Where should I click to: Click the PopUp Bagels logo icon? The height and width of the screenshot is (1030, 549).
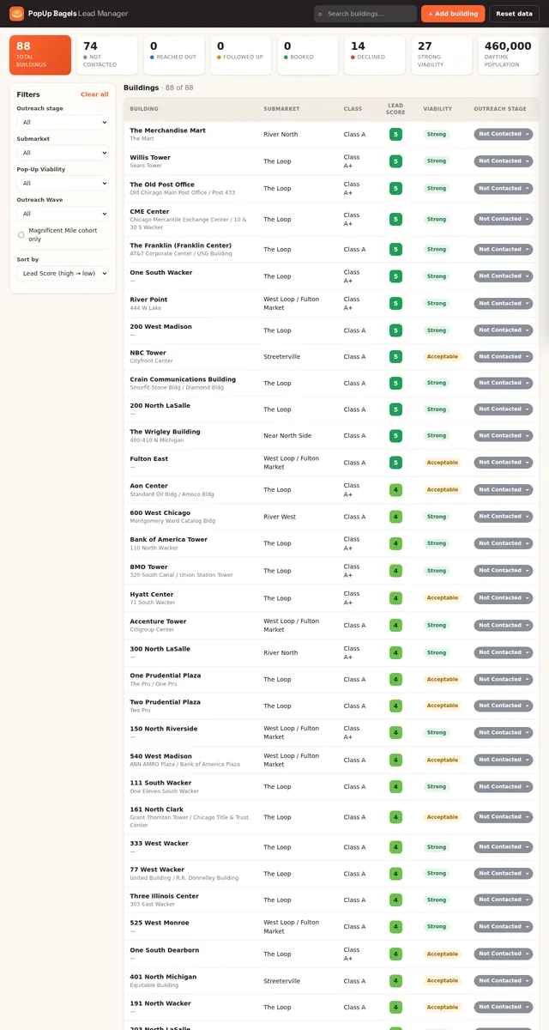click(16, 14)
